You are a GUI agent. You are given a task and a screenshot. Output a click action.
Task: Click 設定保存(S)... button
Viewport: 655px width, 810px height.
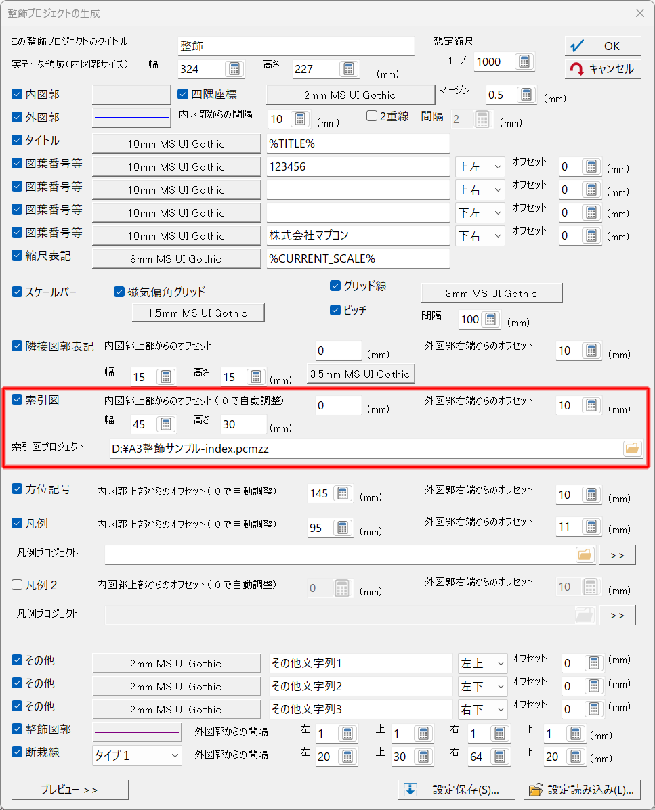[457, 790]
